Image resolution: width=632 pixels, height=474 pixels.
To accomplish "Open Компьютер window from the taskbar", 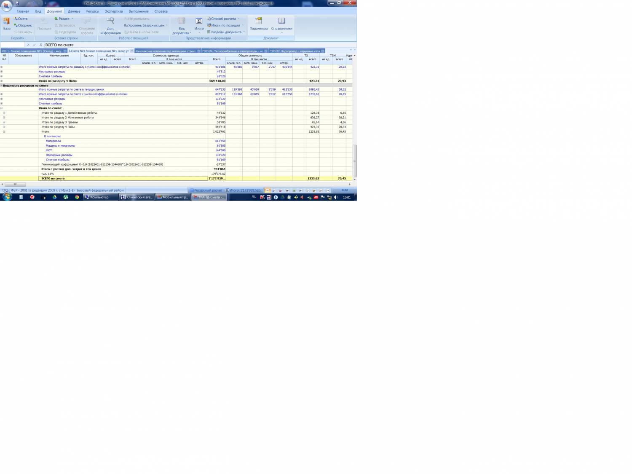I will (x=100, y=197).
